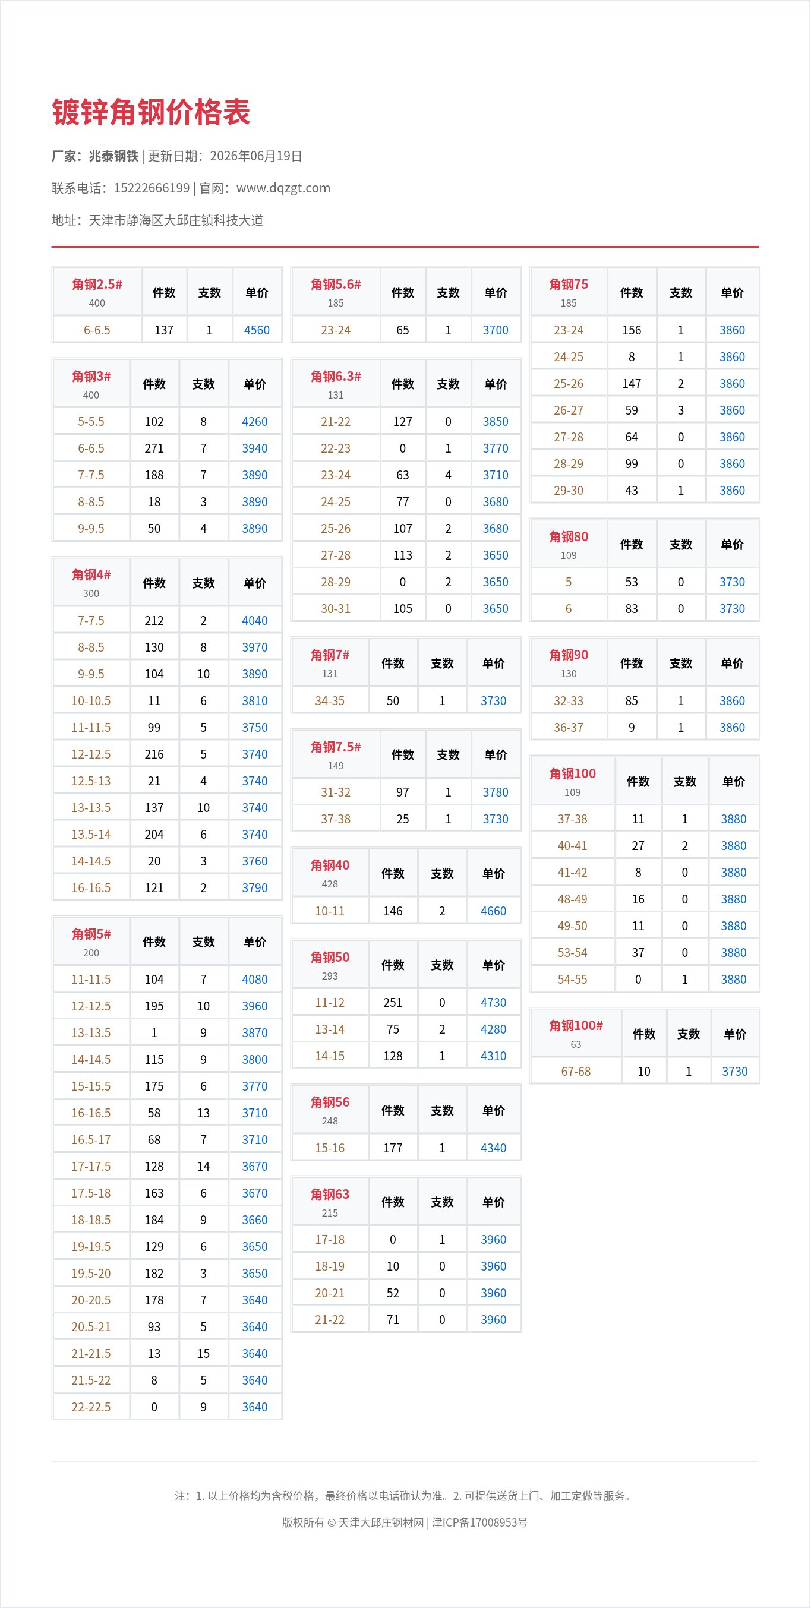The image size is (811, 1608).
Task: Click the 角钢4# table header
Action: coord(91,583)
